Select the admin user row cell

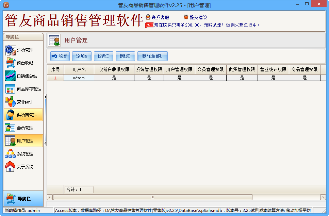click(79, 78)
